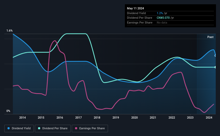Click the 2014 x-axis label
Image resolution: width=220 pixels, height=136 pixels.
pos(23,118)
